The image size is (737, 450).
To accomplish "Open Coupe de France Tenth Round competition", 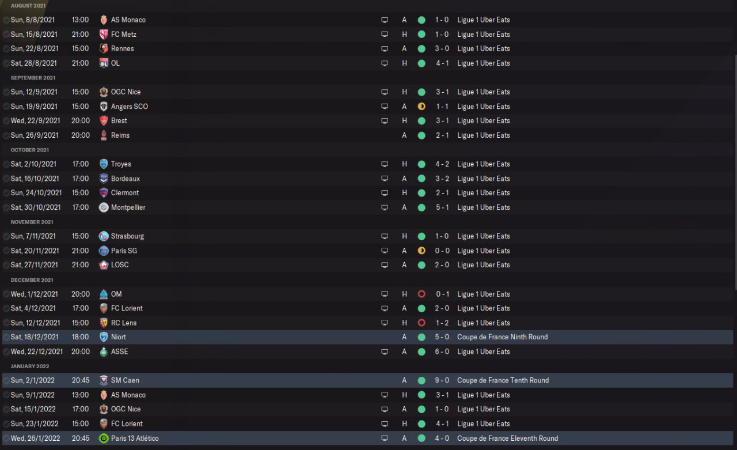I will (x=503, y=380).
